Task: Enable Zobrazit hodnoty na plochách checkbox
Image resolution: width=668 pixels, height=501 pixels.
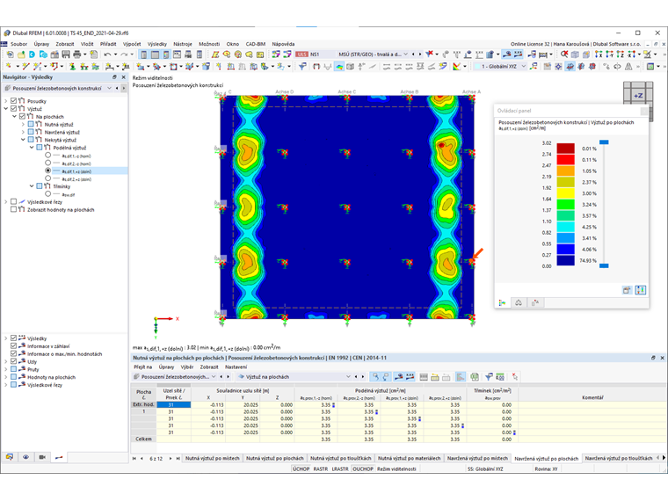Action: 14,209
